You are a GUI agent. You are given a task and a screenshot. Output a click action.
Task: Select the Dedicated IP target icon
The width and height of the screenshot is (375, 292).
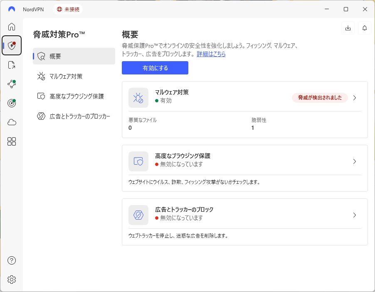point(11,102)
